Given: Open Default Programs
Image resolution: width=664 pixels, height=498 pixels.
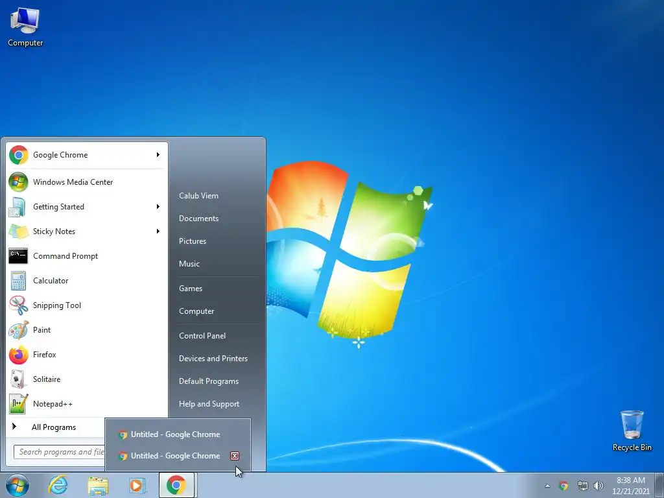Looking at the screenshot, I should point(209,381).
